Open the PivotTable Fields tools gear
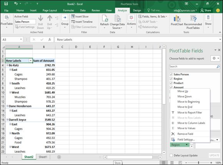Image resolution: width=223 pixels, height=165 pixels. click(215, 58)
